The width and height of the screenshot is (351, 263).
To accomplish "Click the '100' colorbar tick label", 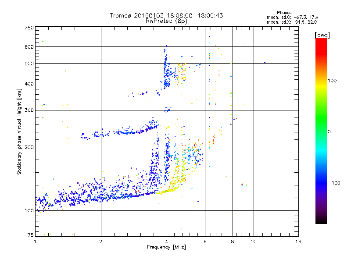I will pos(332,81).
